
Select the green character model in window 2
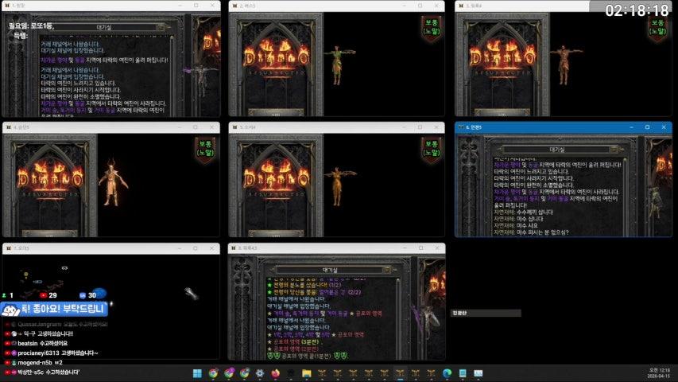(338, 64)
